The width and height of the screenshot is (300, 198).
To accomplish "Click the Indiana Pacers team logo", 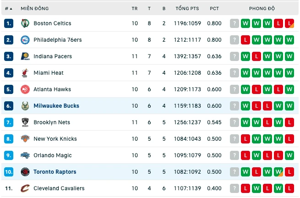I will point(25,56).
